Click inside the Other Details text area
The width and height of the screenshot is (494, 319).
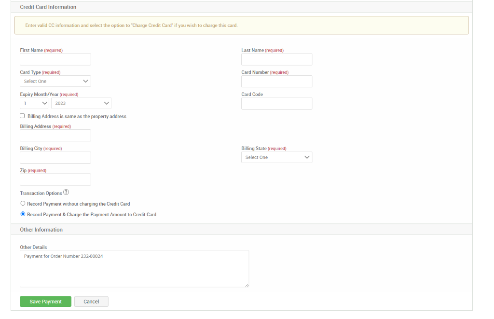pos(134,269)
